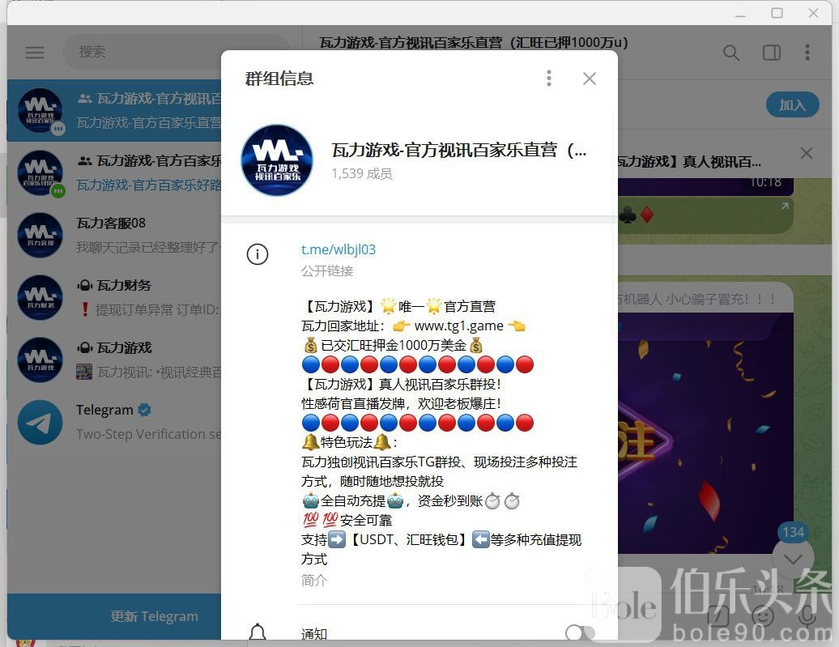Screen dimensions: 839x647
Task: Open chat header three-dot options menu
Action: [807, 53]
